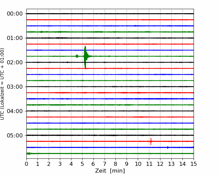Image resolution: width=220 pixels, height=176 pixels.
Task: Click the UTC Lokalzeit vertical axis label
Action: (2, 84)
